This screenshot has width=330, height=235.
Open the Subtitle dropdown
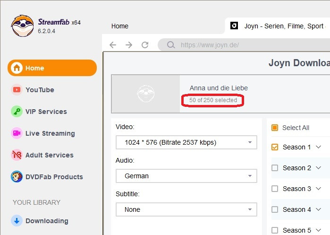tap(186, 209)
